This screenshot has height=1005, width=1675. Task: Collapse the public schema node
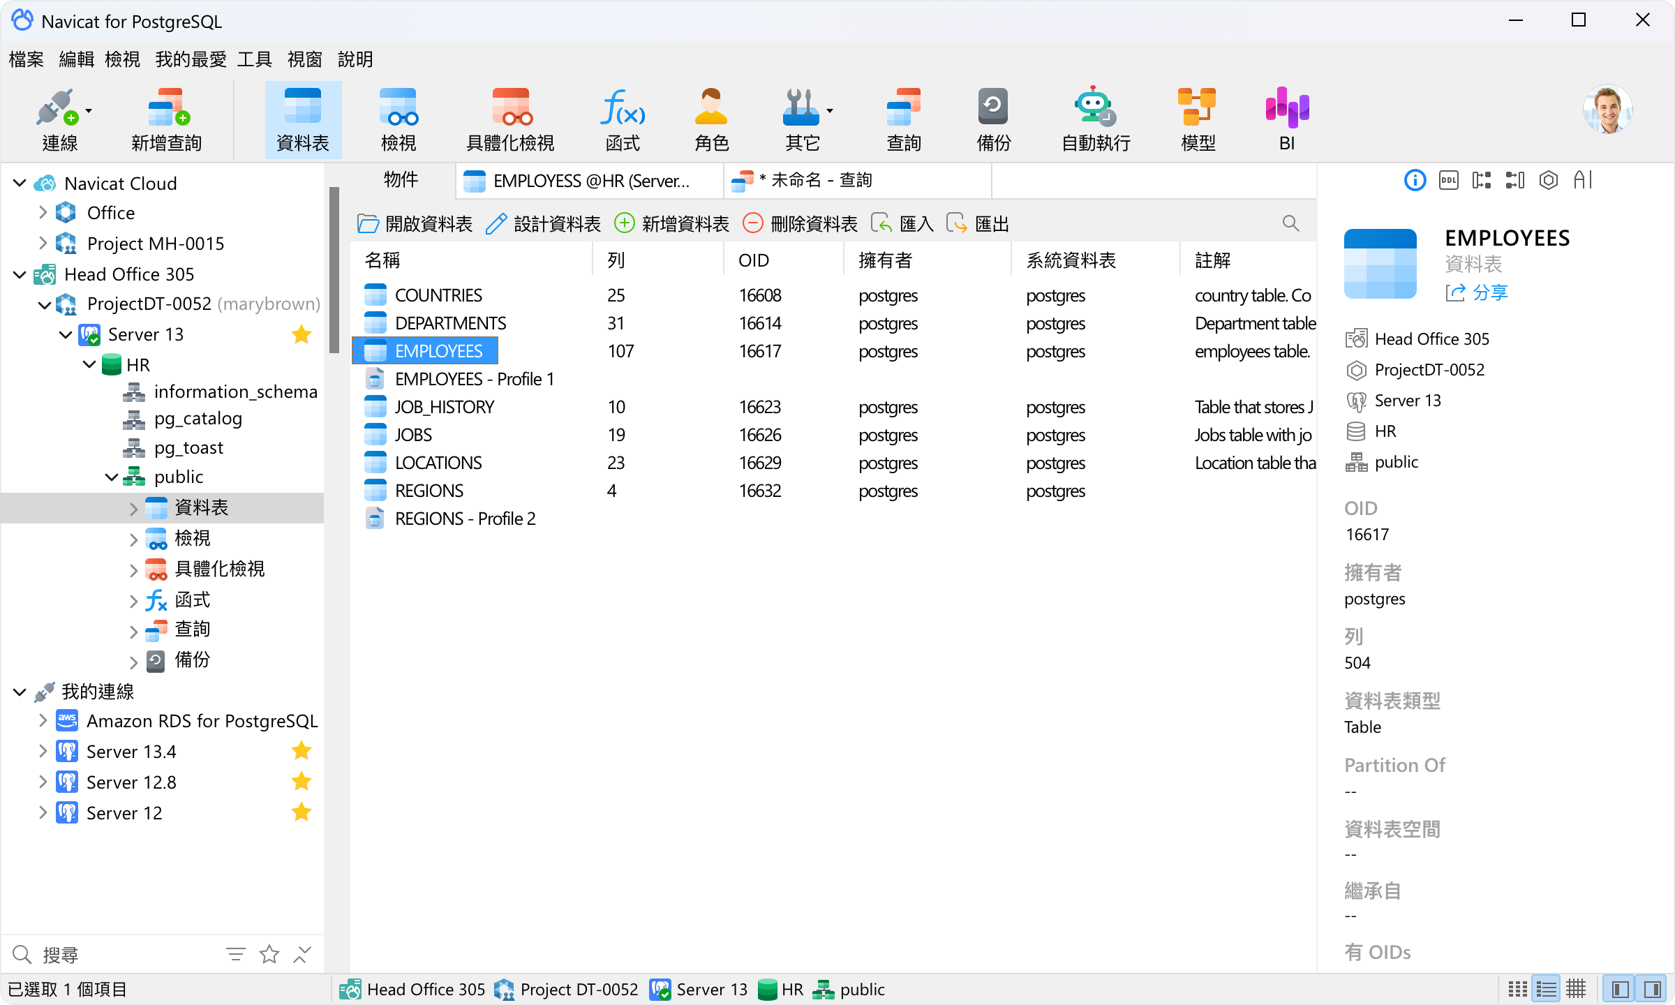click(x=112, y=477)
